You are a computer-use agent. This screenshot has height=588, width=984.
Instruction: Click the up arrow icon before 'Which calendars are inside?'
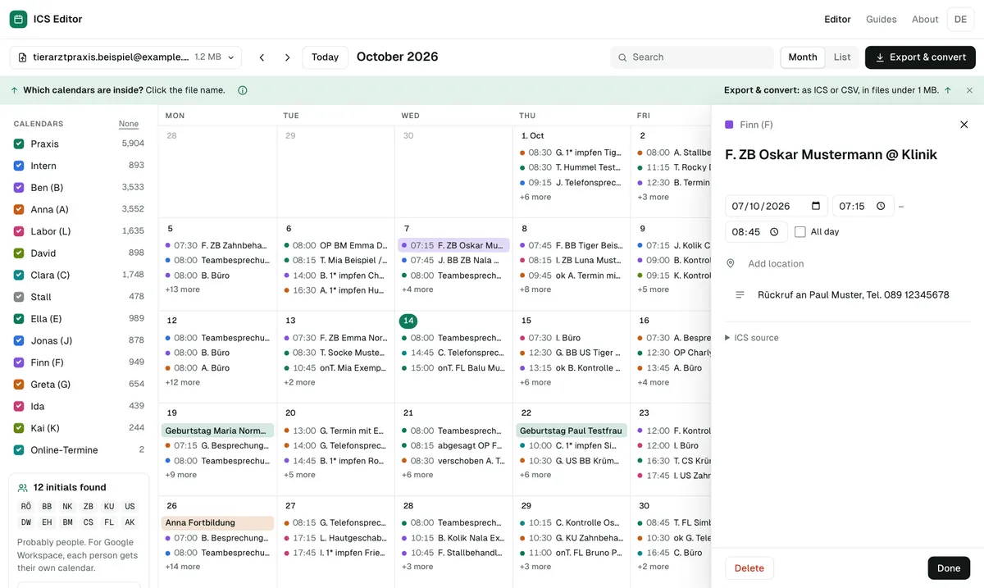[x=14, y=90]
